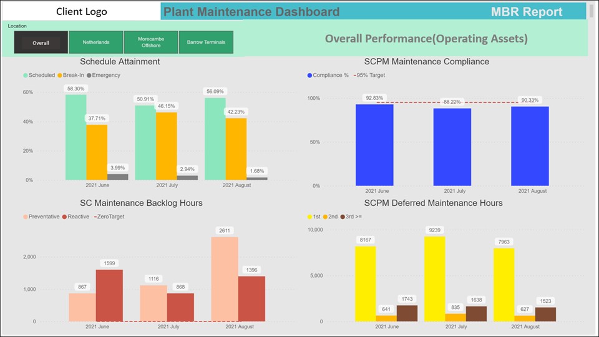Viewport: 599px width, 337px height.
Task: Click the page vertical scrollbar thumb
Action: [592, 11]
